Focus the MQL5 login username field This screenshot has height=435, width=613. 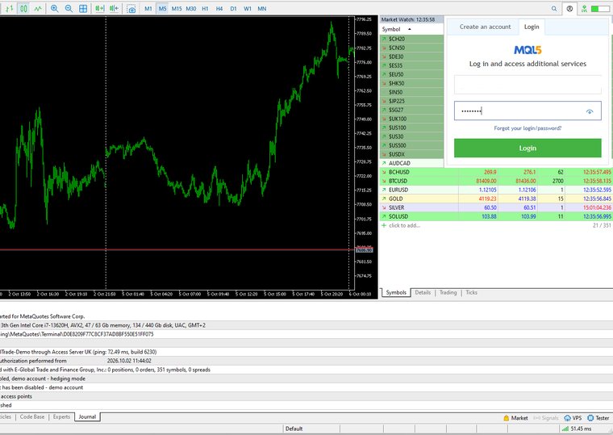pos(528,85)
